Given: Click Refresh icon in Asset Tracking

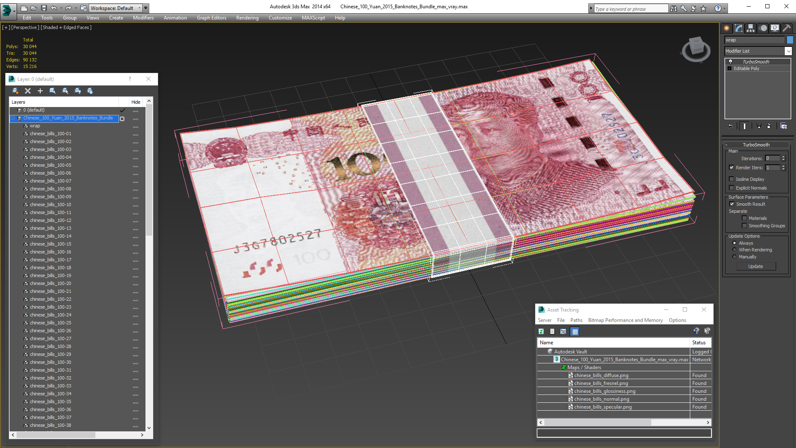Looking at the screenshot, I should click(541, 331).
